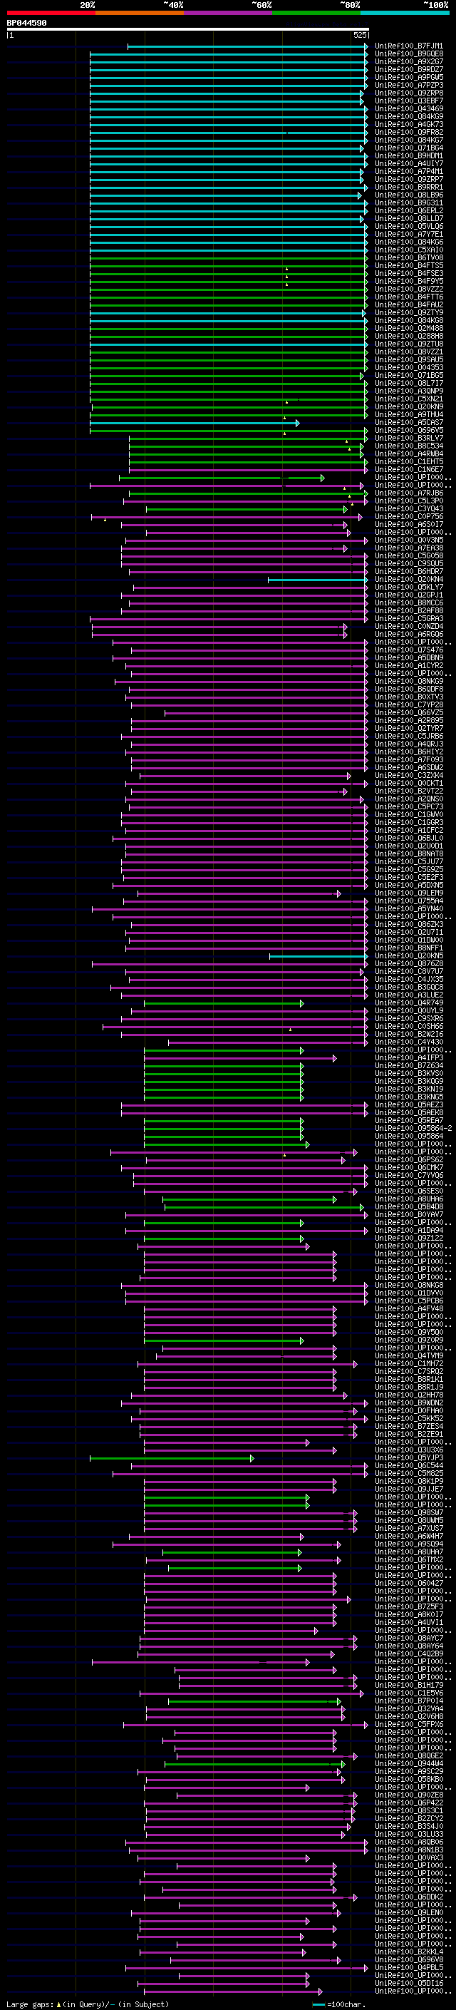This screenshot has width=456, height=2010.
Task: Open UniRef100_Q4R749 entry
Action: [x=409, y=1003]
